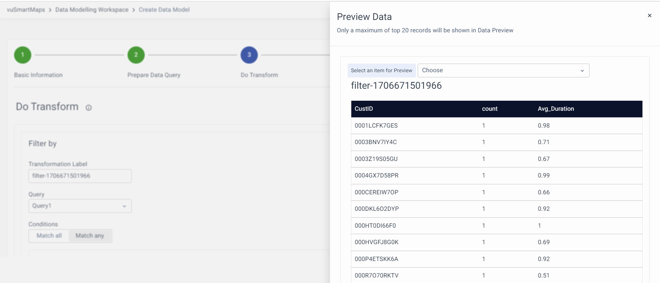The image size is (660, 283).
Task: Open the Choose preview item dropdown
Action: (x=503, y=70)
